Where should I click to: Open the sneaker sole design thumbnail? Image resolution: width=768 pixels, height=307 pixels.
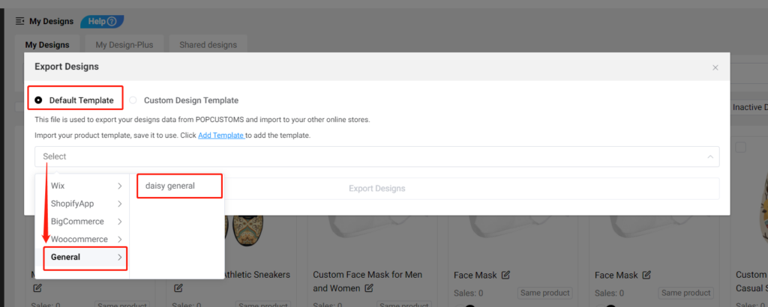point(247,231)
